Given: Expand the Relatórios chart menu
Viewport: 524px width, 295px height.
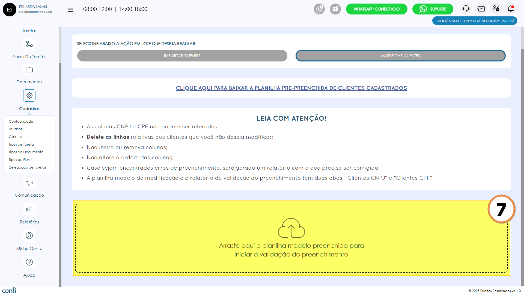Looking at the screenshot, I should [x=29, y=209].
